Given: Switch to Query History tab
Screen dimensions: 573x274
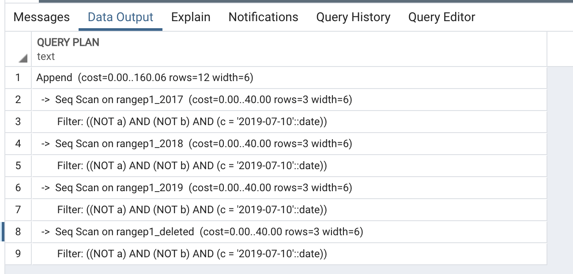Looking at the screenshot, I should click(x=353, y=17).
